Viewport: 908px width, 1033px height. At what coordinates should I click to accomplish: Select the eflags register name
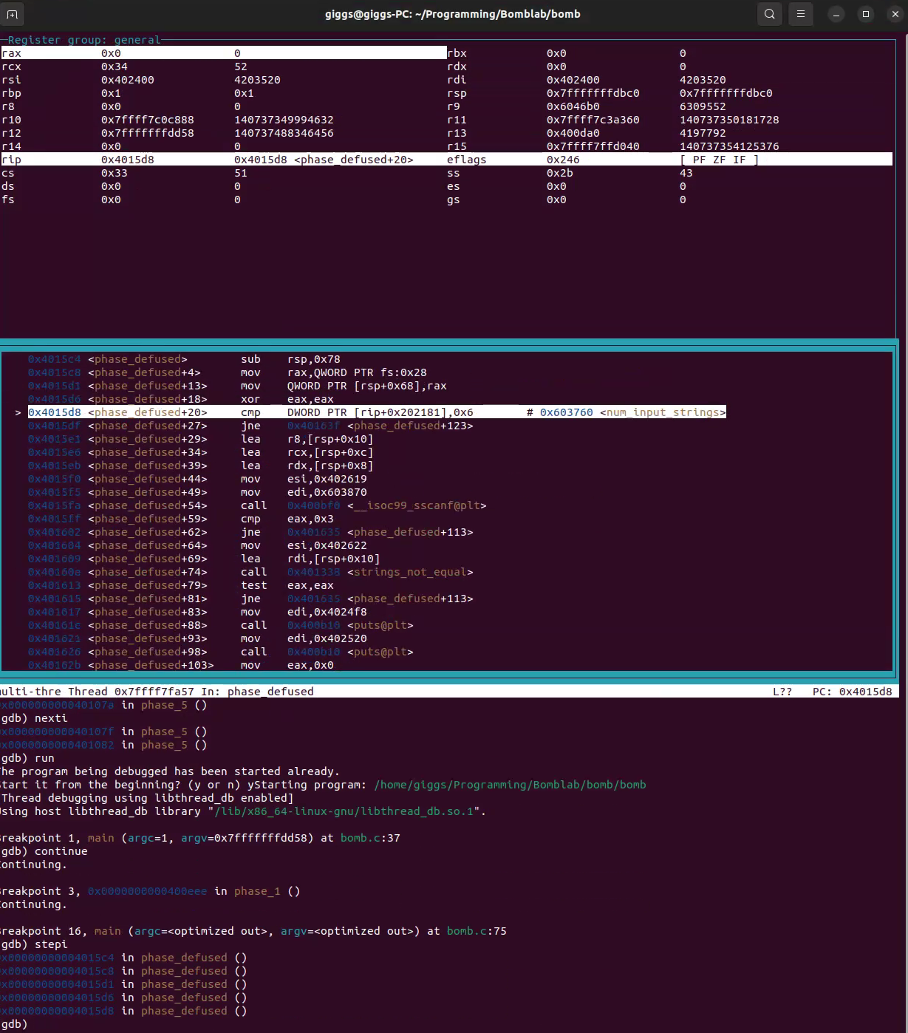pos(466,160)
